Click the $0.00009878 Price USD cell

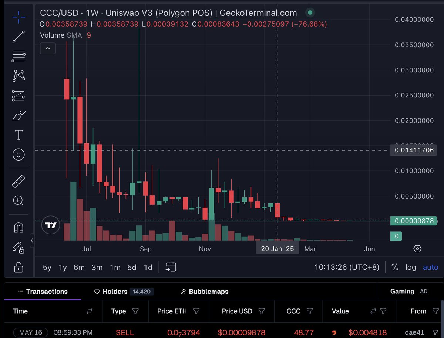pos(242,332)
